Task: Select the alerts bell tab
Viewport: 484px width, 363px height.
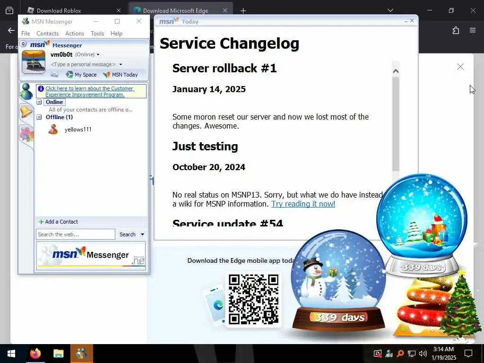Action: [x=26, y=111]
